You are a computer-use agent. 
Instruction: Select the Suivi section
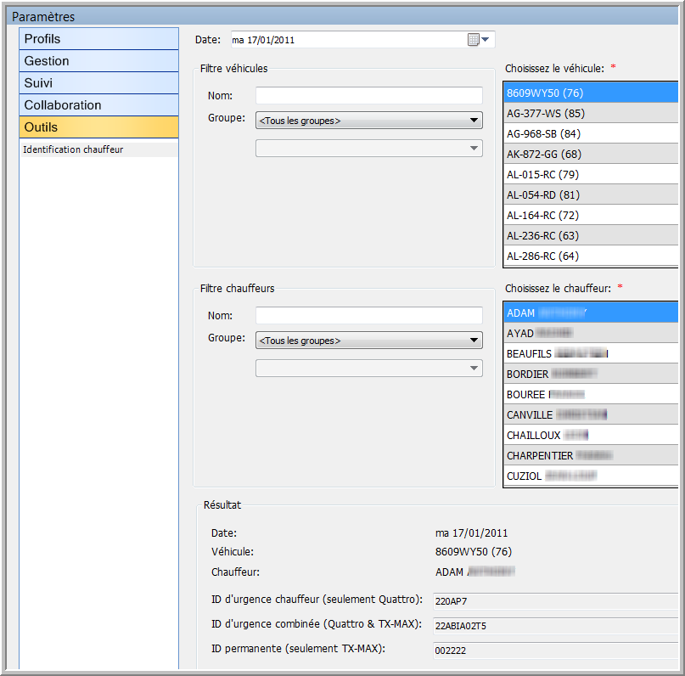coord(98,83)
